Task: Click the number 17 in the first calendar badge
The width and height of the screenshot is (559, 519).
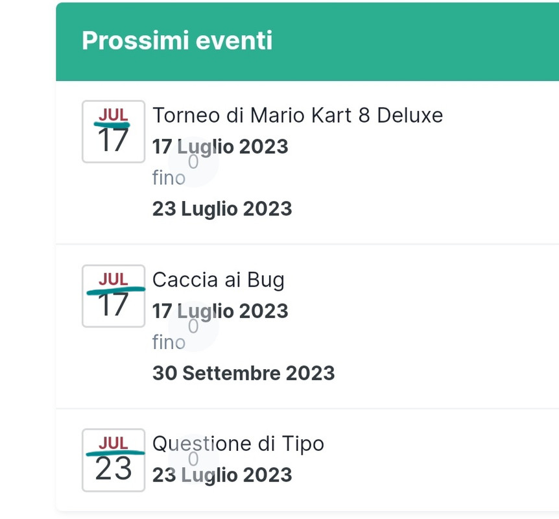Action: pos(113,140)
